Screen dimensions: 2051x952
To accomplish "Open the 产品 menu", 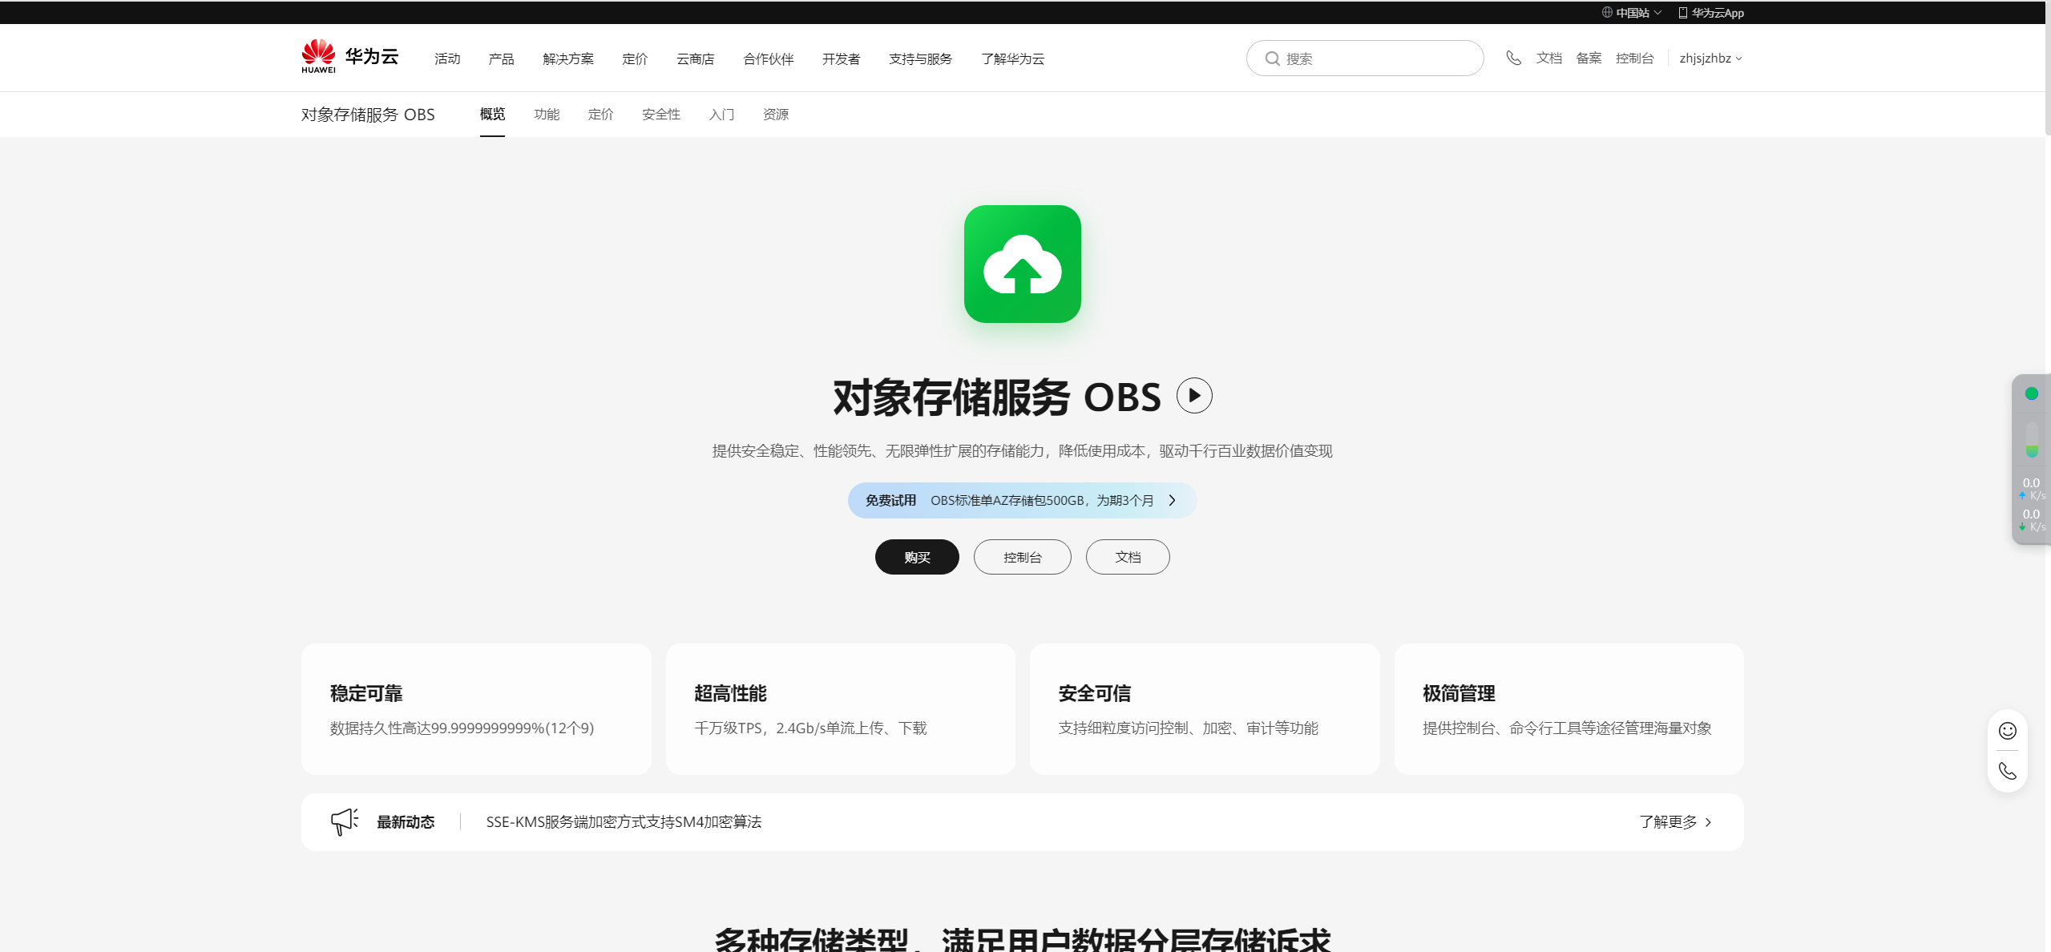I will (x=501, y=58).
